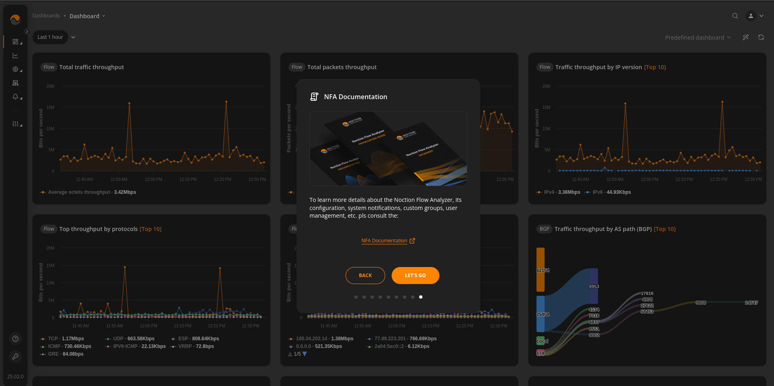Refresh the dashboard with the reload icon
The height and width of the screenshot is (386, 774).
(x=761, y=37)
